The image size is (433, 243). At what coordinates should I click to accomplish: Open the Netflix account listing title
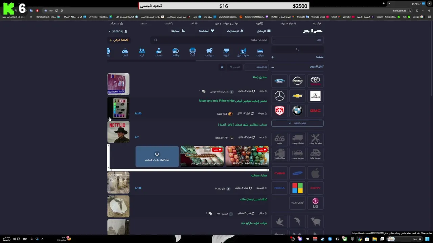click(x=242, y=125)
